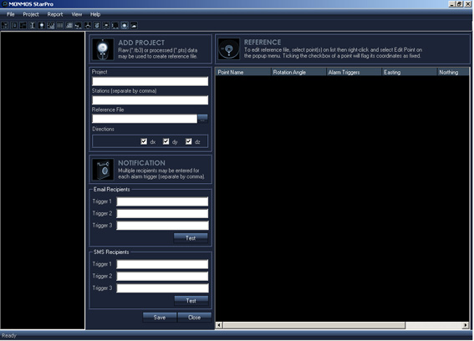Uncheck the dx direction checkbox
474x341 pixels.
coord(144,141)
